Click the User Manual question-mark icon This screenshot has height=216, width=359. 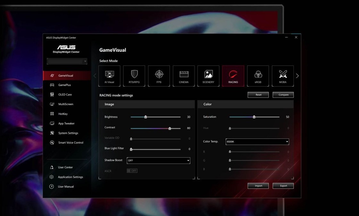52,187
